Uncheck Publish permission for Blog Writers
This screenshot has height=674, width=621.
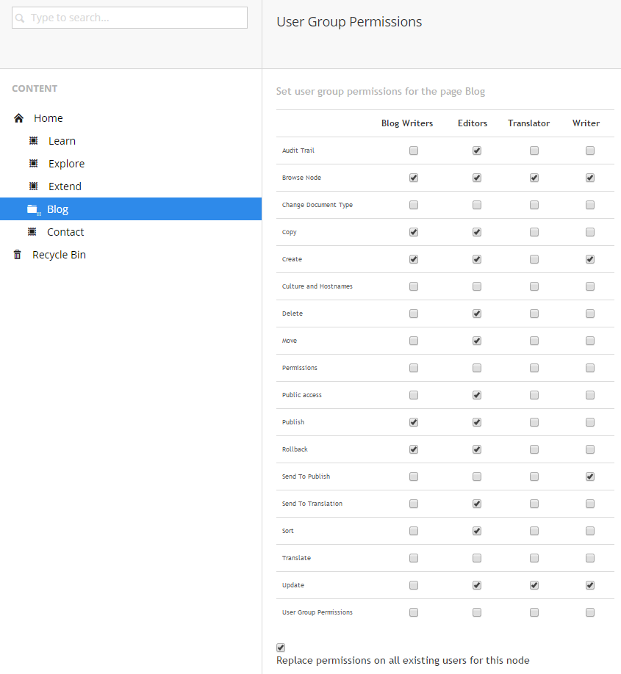414,422
